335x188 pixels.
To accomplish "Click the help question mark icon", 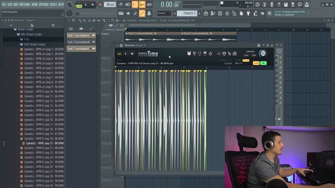I will (278, 5).
